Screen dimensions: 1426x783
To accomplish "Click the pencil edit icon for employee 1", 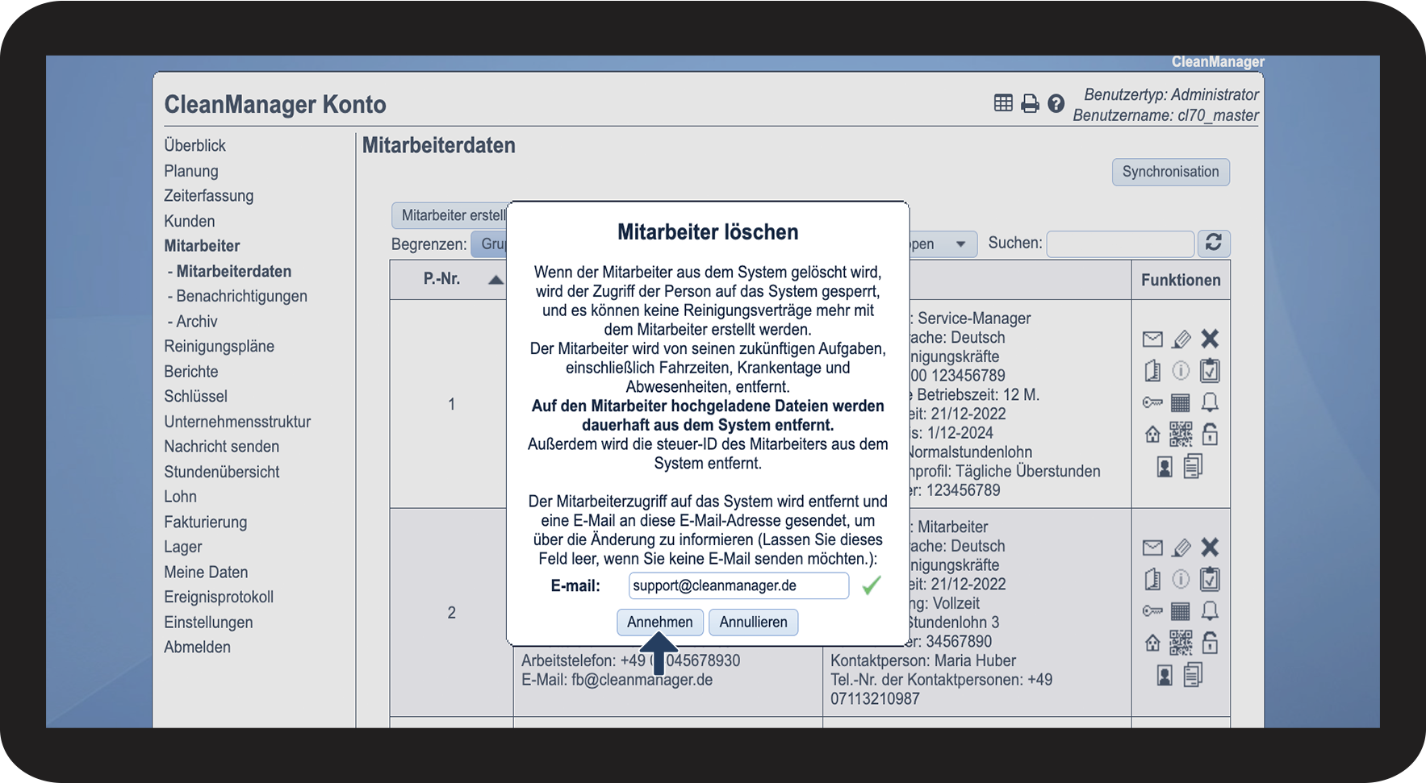I will [x=1181, y=339].
